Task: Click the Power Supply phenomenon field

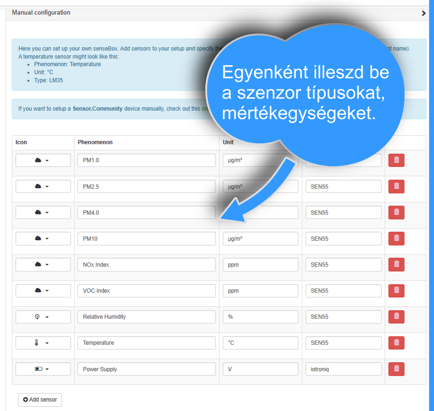Action: (x=146, y=369)
